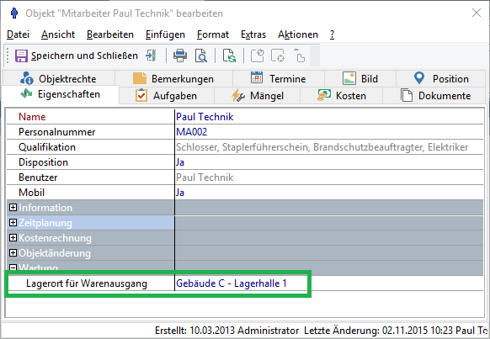
Task: Open the Format menu
Action: 213,34
